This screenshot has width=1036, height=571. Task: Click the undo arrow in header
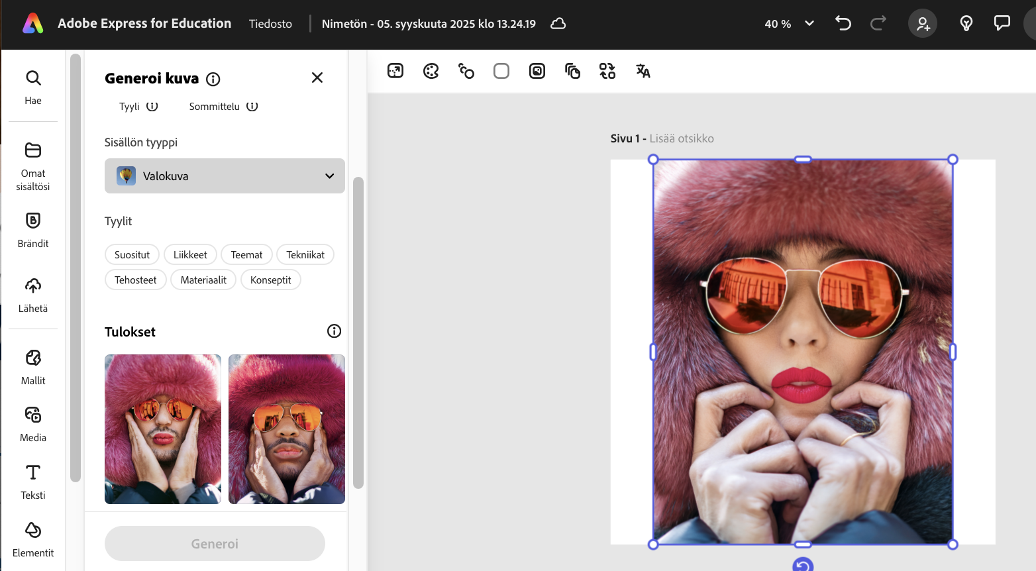[x=843, y=24]
